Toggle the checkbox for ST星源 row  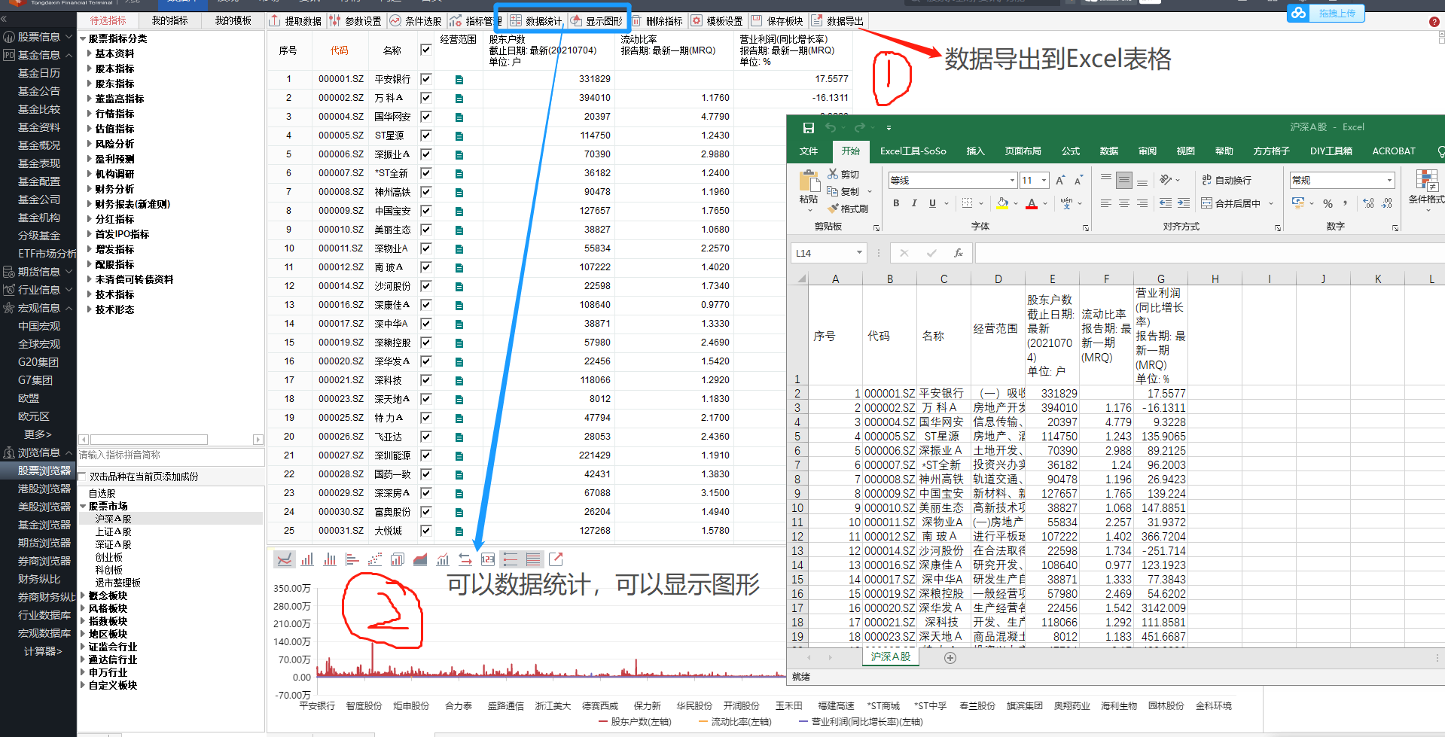coord(425,136)
